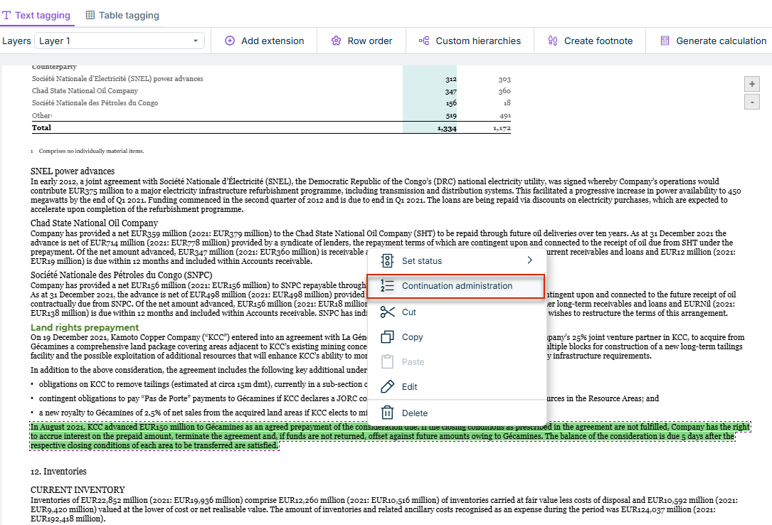Click the Other row value 491

tap(504, 116)
